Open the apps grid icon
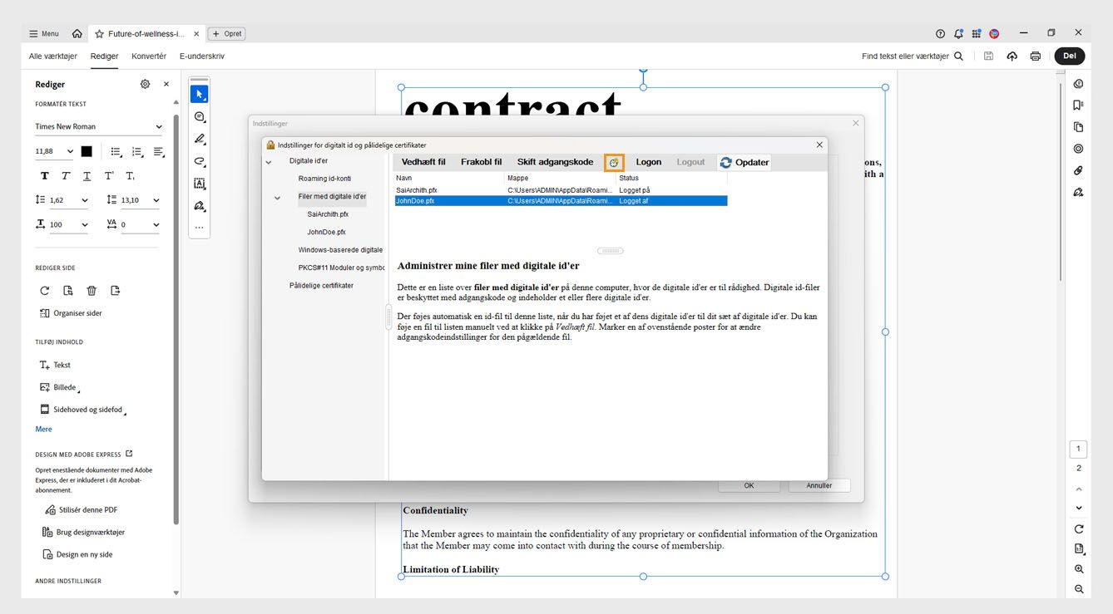The height and width of the screenshot is (614, 1113). 977,34
